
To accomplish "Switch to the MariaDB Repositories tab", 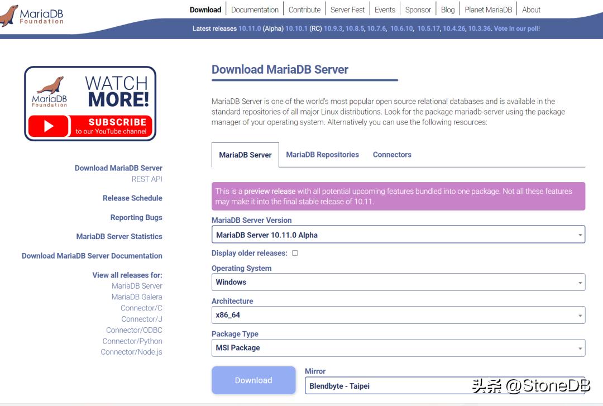I will pos(322,154).
